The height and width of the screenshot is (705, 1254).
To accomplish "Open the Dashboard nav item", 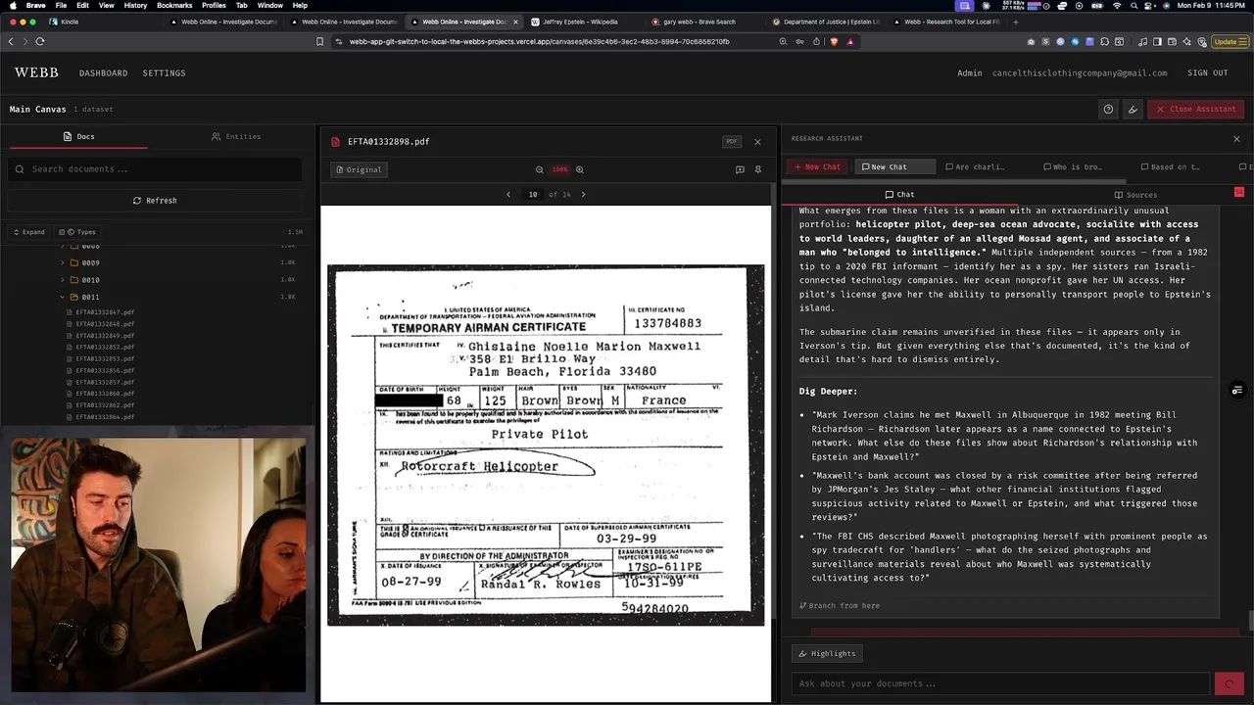I will tap(103, 73).
